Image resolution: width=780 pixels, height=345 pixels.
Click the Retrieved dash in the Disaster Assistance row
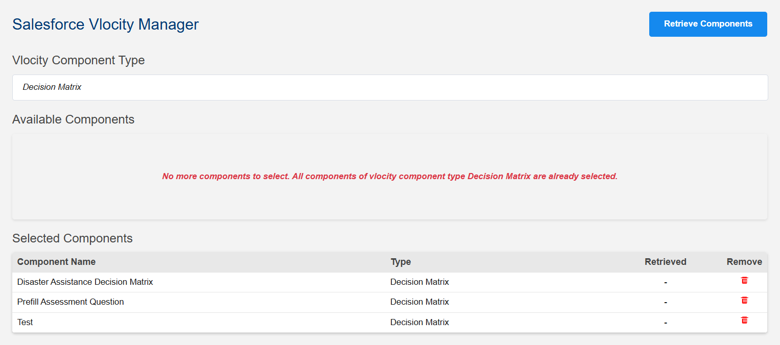coord(666,282)
